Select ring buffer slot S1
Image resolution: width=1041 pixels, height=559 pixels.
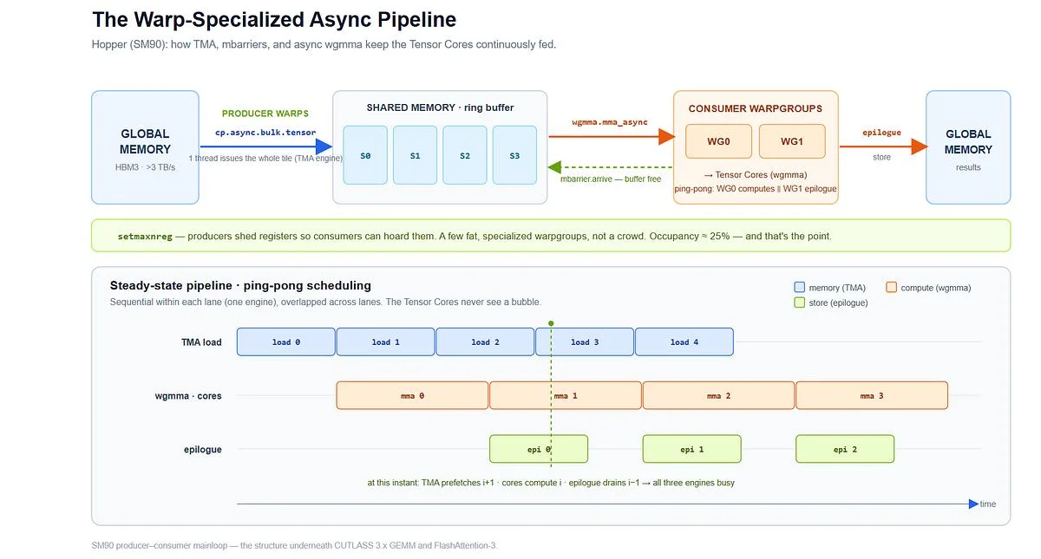click(415, 155)
